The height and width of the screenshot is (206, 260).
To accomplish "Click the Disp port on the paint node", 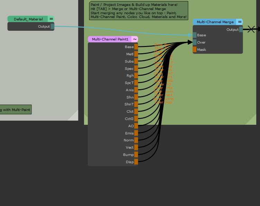I will click(136, 162).
